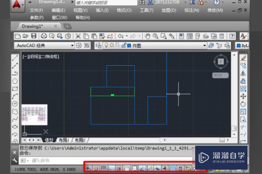
Task: Toggle Snap mode in status bar
Action: pos(96,169)
